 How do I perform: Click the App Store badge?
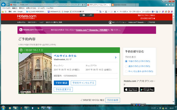coord(131,89)
